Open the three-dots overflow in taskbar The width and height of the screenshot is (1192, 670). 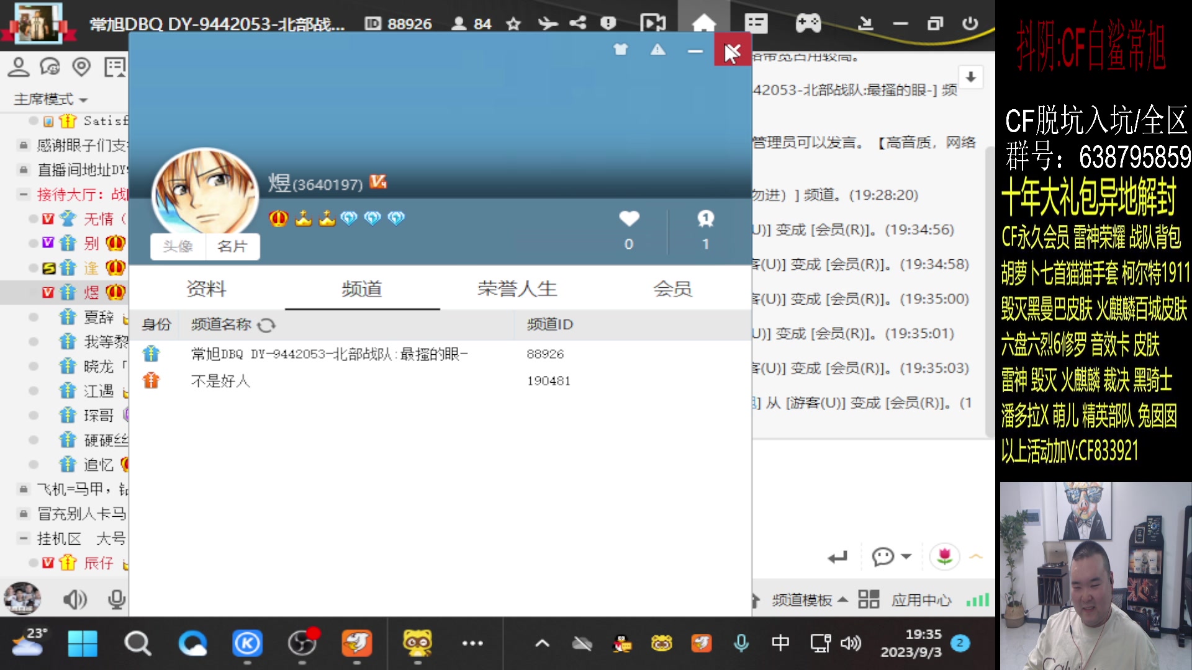point(472,643)
